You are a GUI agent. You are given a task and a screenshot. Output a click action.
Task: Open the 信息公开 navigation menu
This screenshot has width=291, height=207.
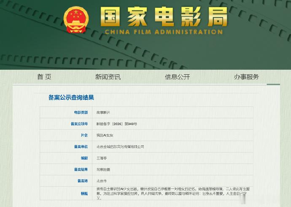click(x=178, y=77)
